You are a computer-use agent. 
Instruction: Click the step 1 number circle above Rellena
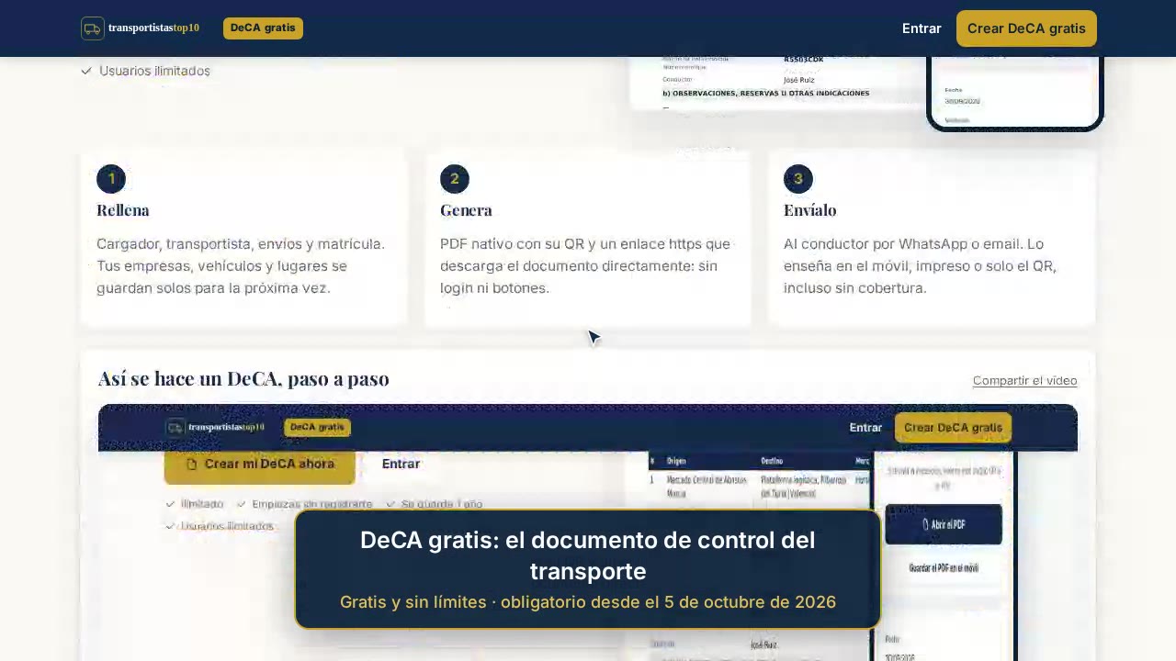click(111, 179)
